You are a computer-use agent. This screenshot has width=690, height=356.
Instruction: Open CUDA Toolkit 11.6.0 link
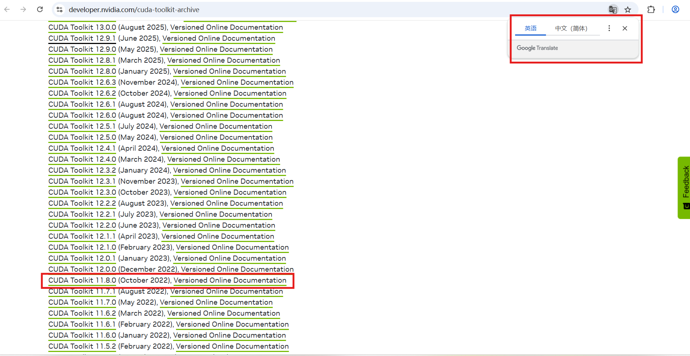tap(82, 335)
